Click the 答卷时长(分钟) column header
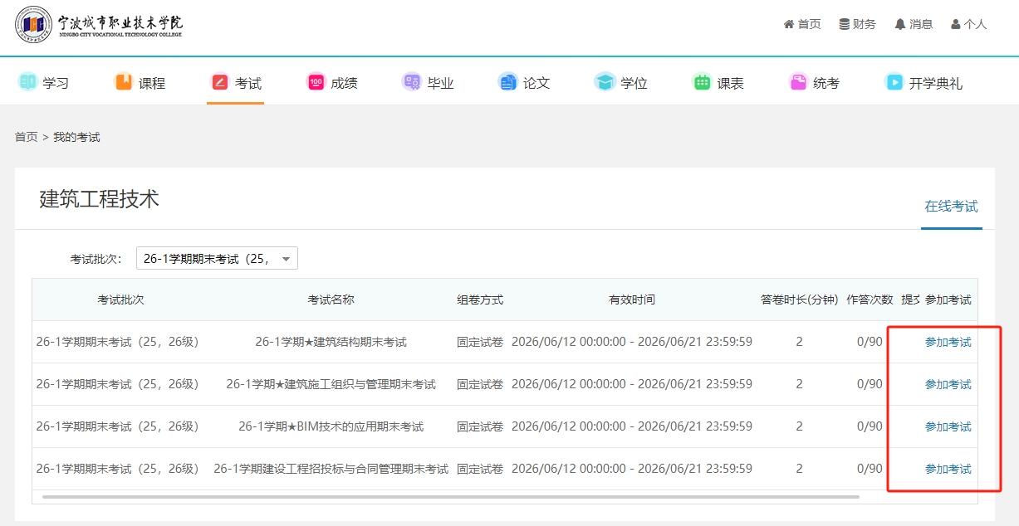 [x=799, y=300]
